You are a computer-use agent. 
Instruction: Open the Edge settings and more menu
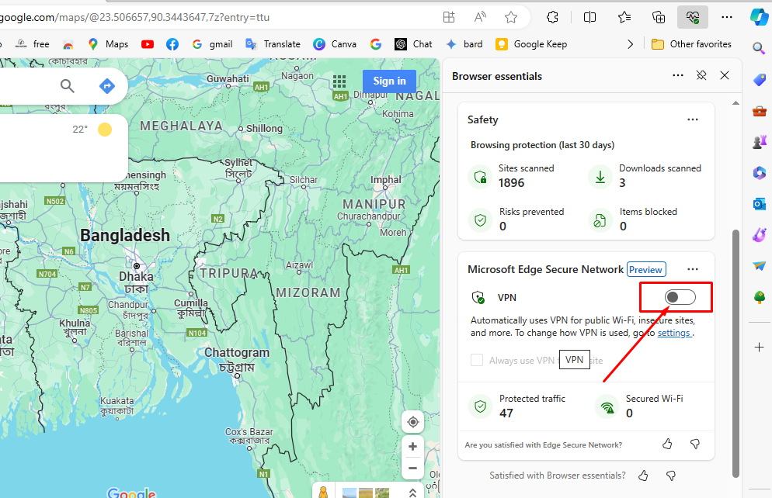point(727,16)
